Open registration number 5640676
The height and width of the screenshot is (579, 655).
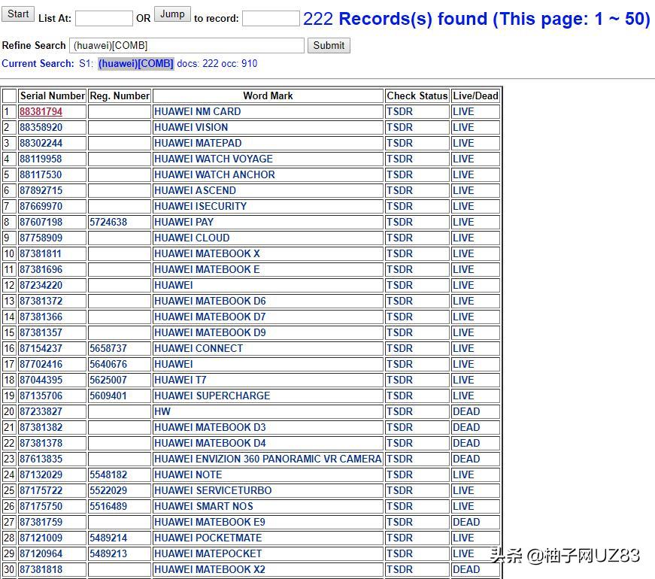click(x=108, y=364)
